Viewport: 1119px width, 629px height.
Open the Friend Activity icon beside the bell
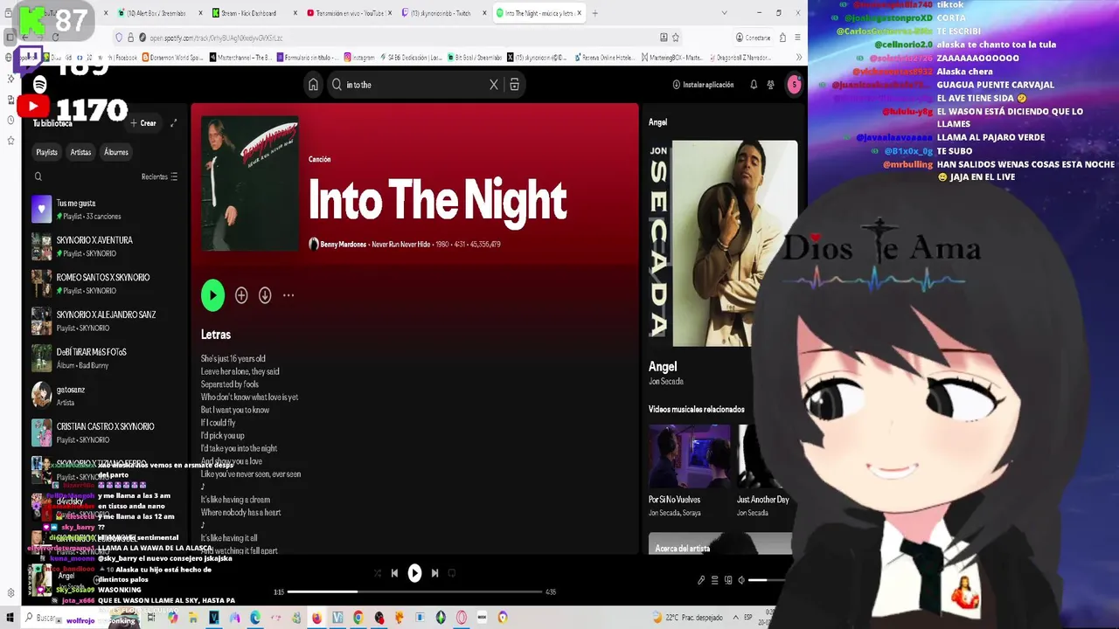[x=770, y=85]
